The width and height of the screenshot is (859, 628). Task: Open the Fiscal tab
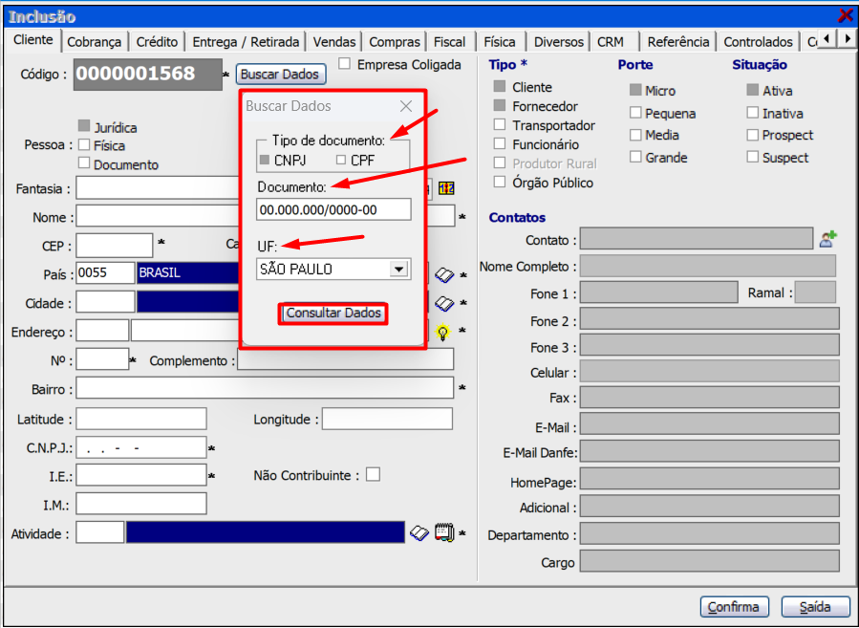pyautogui.click(x=449, y=42)
